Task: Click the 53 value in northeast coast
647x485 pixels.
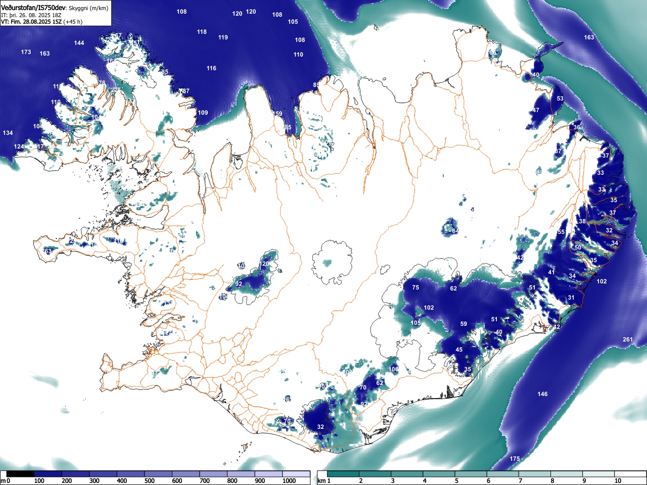Action: coord(560,99)
